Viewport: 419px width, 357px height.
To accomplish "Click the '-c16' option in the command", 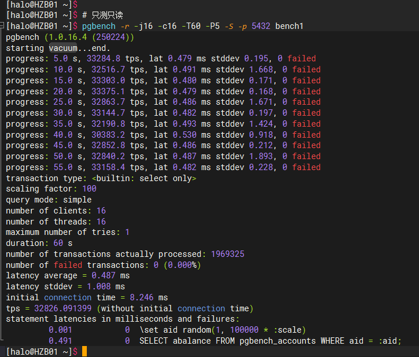I will click(167, 26).
